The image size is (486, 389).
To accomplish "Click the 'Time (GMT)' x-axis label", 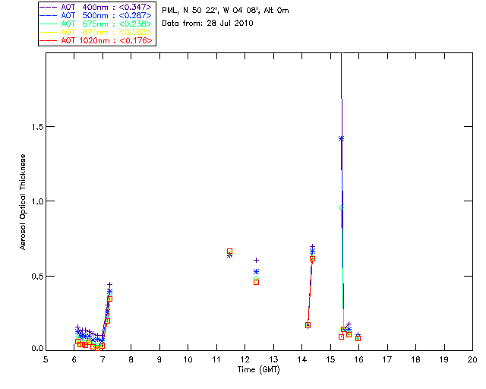I will pos(258,369).
